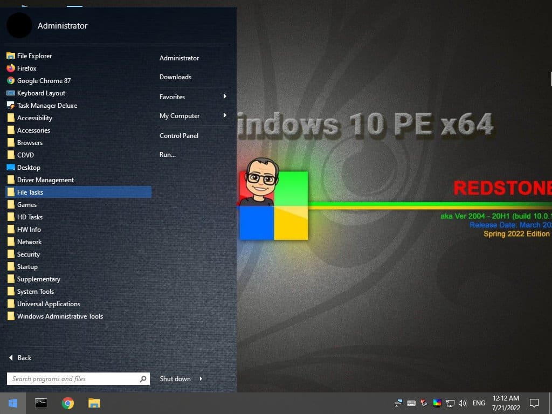Click the Windows Start button
Viewport: 552px width, 414px height.
point(13,403)
